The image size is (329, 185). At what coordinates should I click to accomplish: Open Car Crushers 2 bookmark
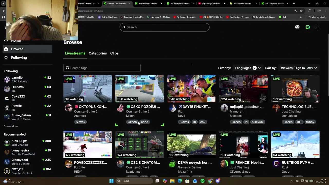pos(237,17)
